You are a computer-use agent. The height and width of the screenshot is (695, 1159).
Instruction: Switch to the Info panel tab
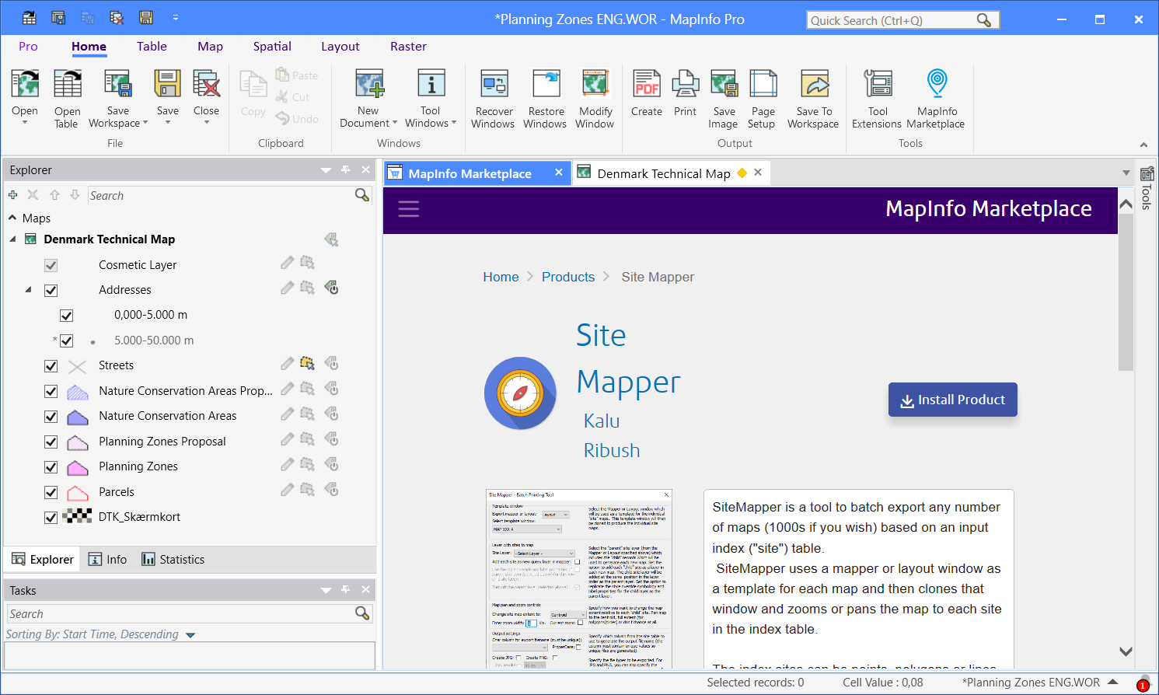[x=107, y=560]
